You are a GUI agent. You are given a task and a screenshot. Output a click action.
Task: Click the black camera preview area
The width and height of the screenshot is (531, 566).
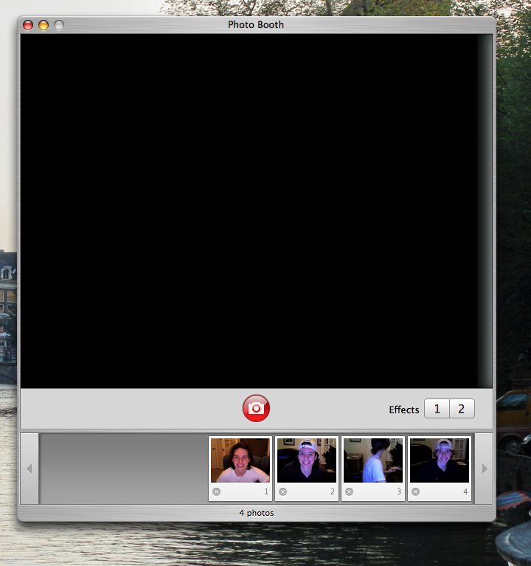(x=256, y=211)
